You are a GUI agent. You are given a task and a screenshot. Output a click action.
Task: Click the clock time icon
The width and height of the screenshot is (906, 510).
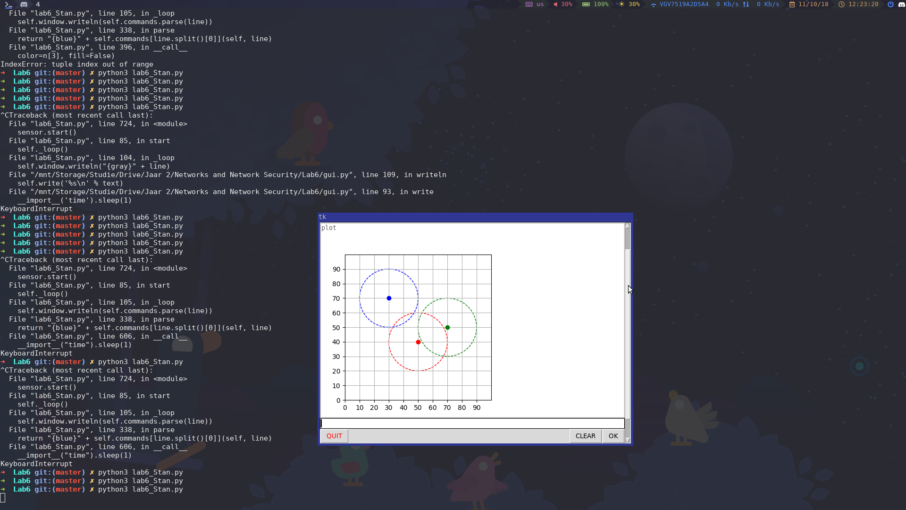pyautogui.click(x=841, y=4)
